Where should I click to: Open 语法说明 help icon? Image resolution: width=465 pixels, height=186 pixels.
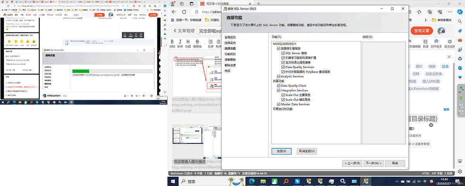(449, 43)
